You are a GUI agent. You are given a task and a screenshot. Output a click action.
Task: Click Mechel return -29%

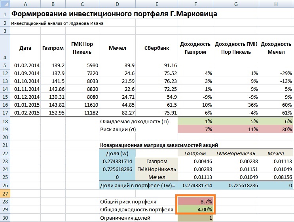(x=276, y=73)
